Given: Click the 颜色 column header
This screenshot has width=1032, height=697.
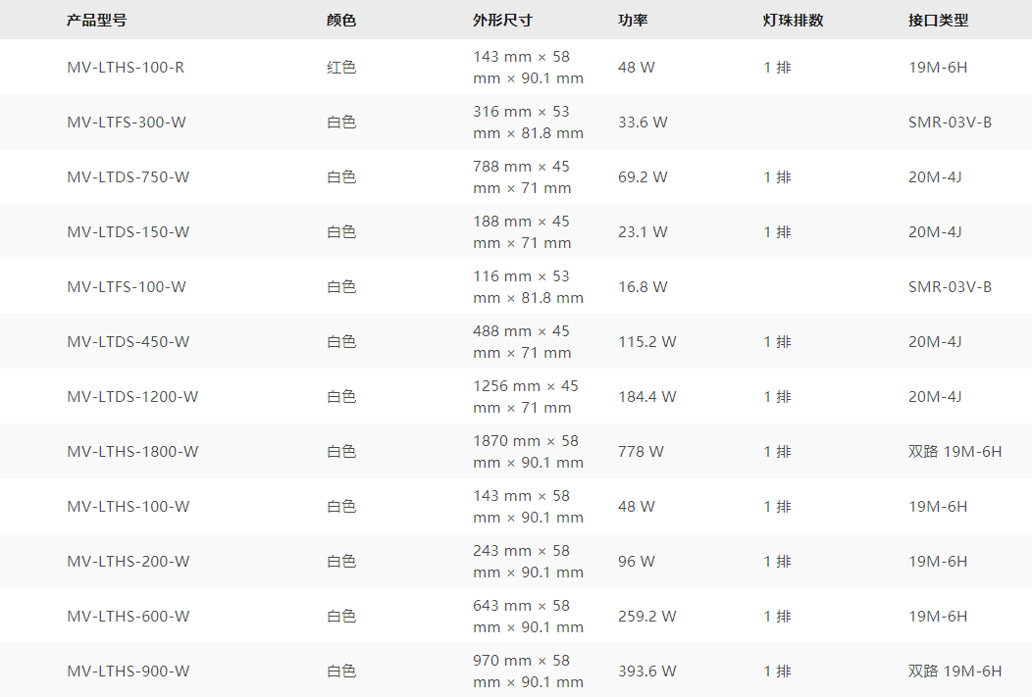Looking at the screenshot, I should click(341, 20).
